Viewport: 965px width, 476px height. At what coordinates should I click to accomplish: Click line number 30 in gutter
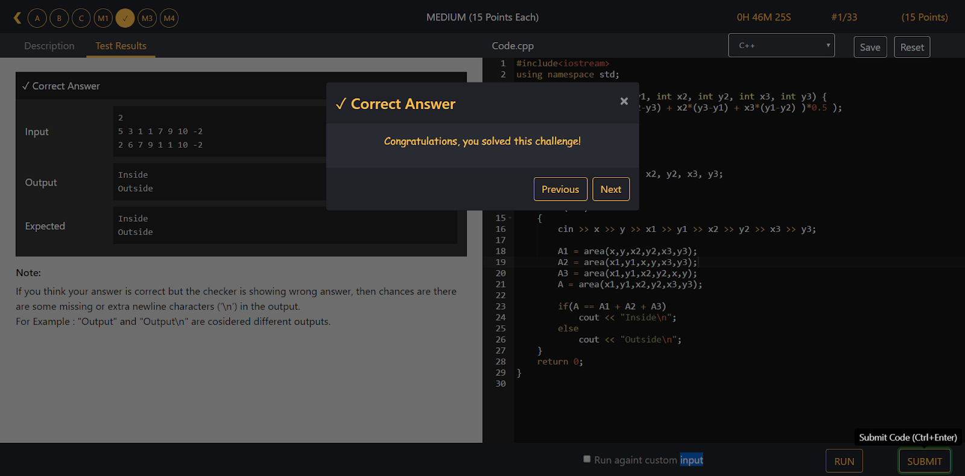(x=501, y=384)
